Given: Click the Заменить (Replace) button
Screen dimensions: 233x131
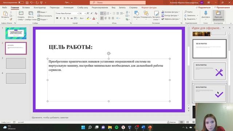Looking at the screenshot, I should (191, 15).
